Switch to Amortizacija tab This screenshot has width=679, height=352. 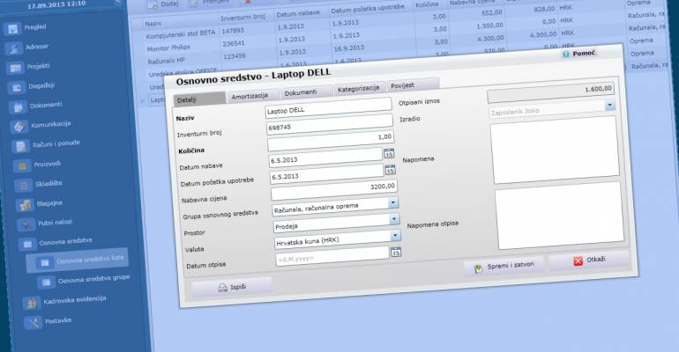click(254, 95)
